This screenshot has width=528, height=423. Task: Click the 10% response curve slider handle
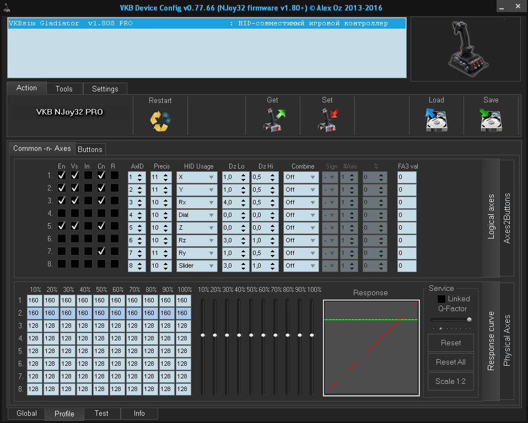[x=203, y=335]
